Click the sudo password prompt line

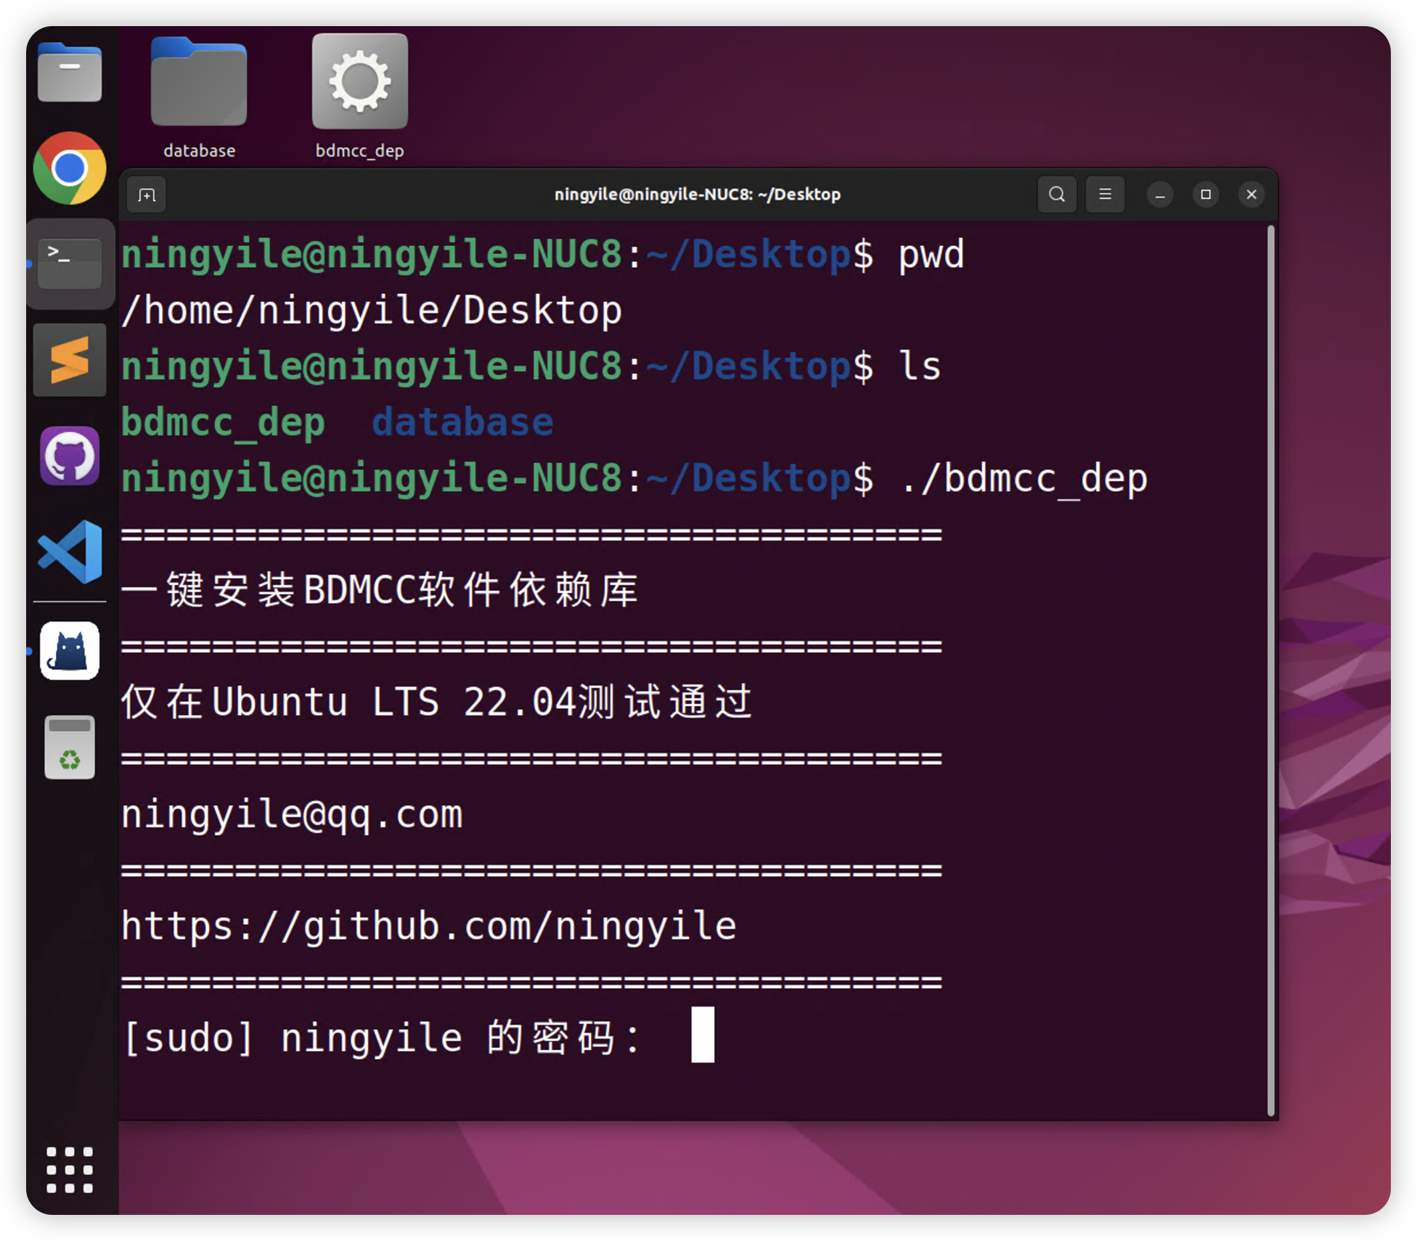pos(381,1037)
